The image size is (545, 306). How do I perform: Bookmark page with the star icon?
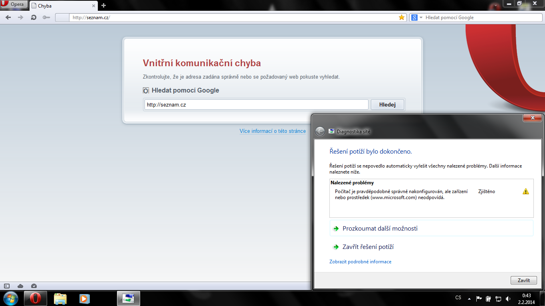pyautogui.click(x=402, y=18)
